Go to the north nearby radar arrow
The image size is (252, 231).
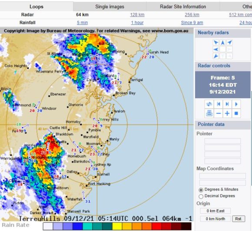pos(222,43)
